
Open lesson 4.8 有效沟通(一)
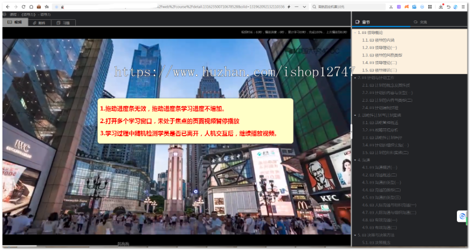(x=380, y=220)
